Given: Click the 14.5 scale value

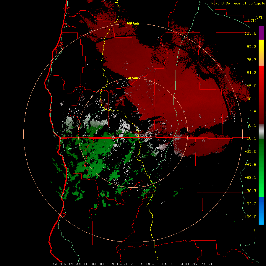Looking at the screenshot, I should coord(252,112).
